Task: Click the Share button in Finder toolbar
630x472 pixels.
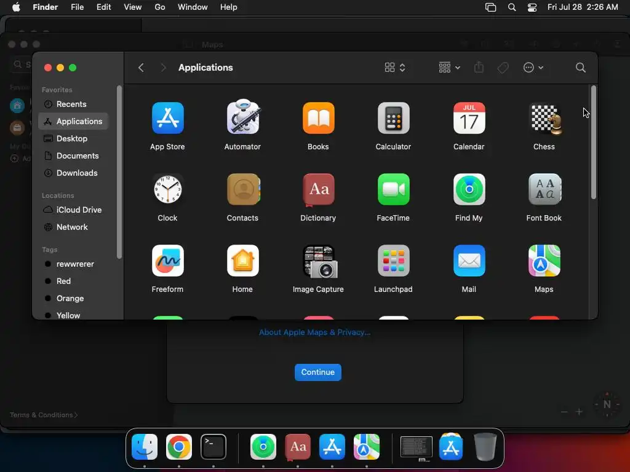Action: click(479, 67)
